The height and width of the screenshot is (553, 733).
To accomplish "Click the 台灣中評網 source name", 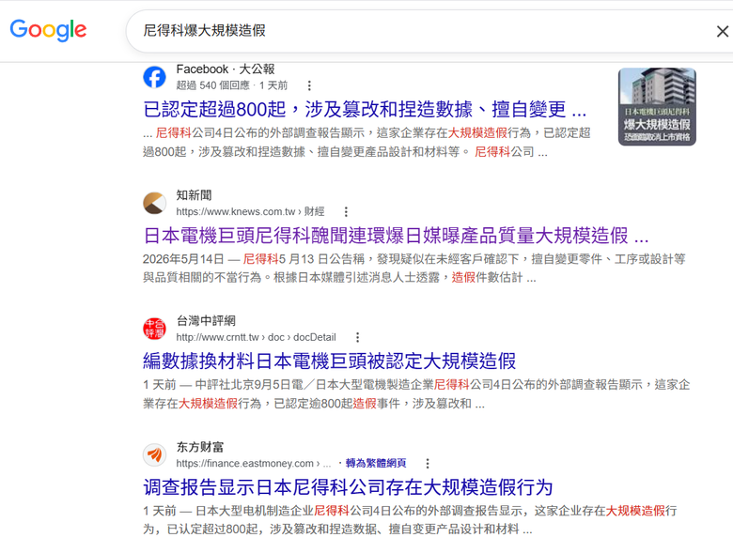I will pyautogui.click(x=206, y=321).
